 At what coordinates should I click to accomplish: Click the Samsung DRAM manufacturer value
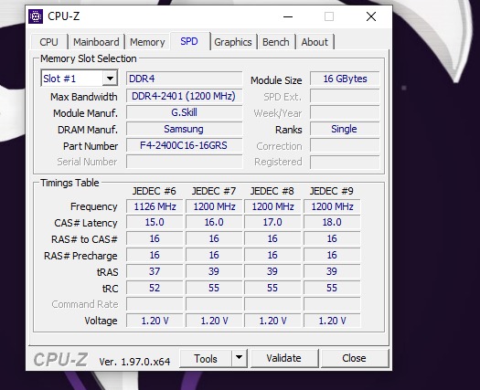185,129
